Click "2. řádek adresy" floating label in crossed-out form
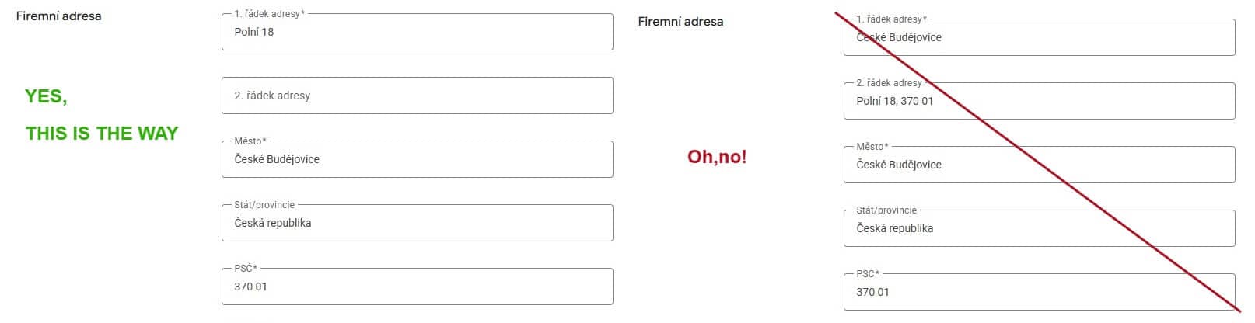 tap(889, 83)
